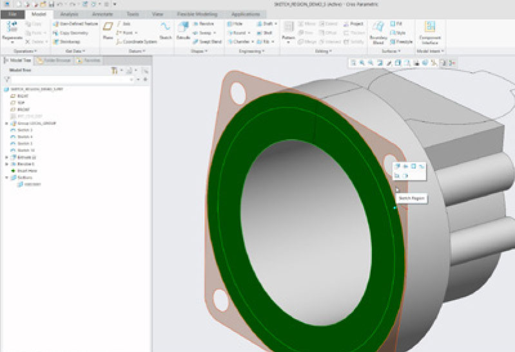The height and width of the screenshot is (352, 515).
Task: Click Shrinkwrap in Get Data
Action: pos(66,42)
